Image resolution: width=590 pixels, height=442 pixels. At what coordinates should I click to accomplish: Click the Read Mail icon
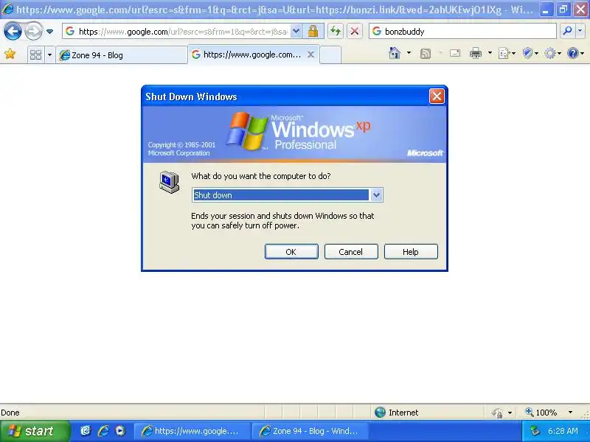pyautogui.click(x=455, y=53)
